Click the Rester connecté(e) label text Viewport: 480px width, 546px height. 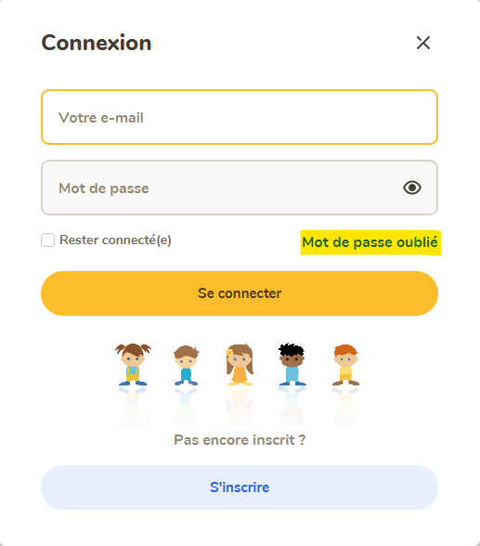pyautogui.click(x=115, y=240)
